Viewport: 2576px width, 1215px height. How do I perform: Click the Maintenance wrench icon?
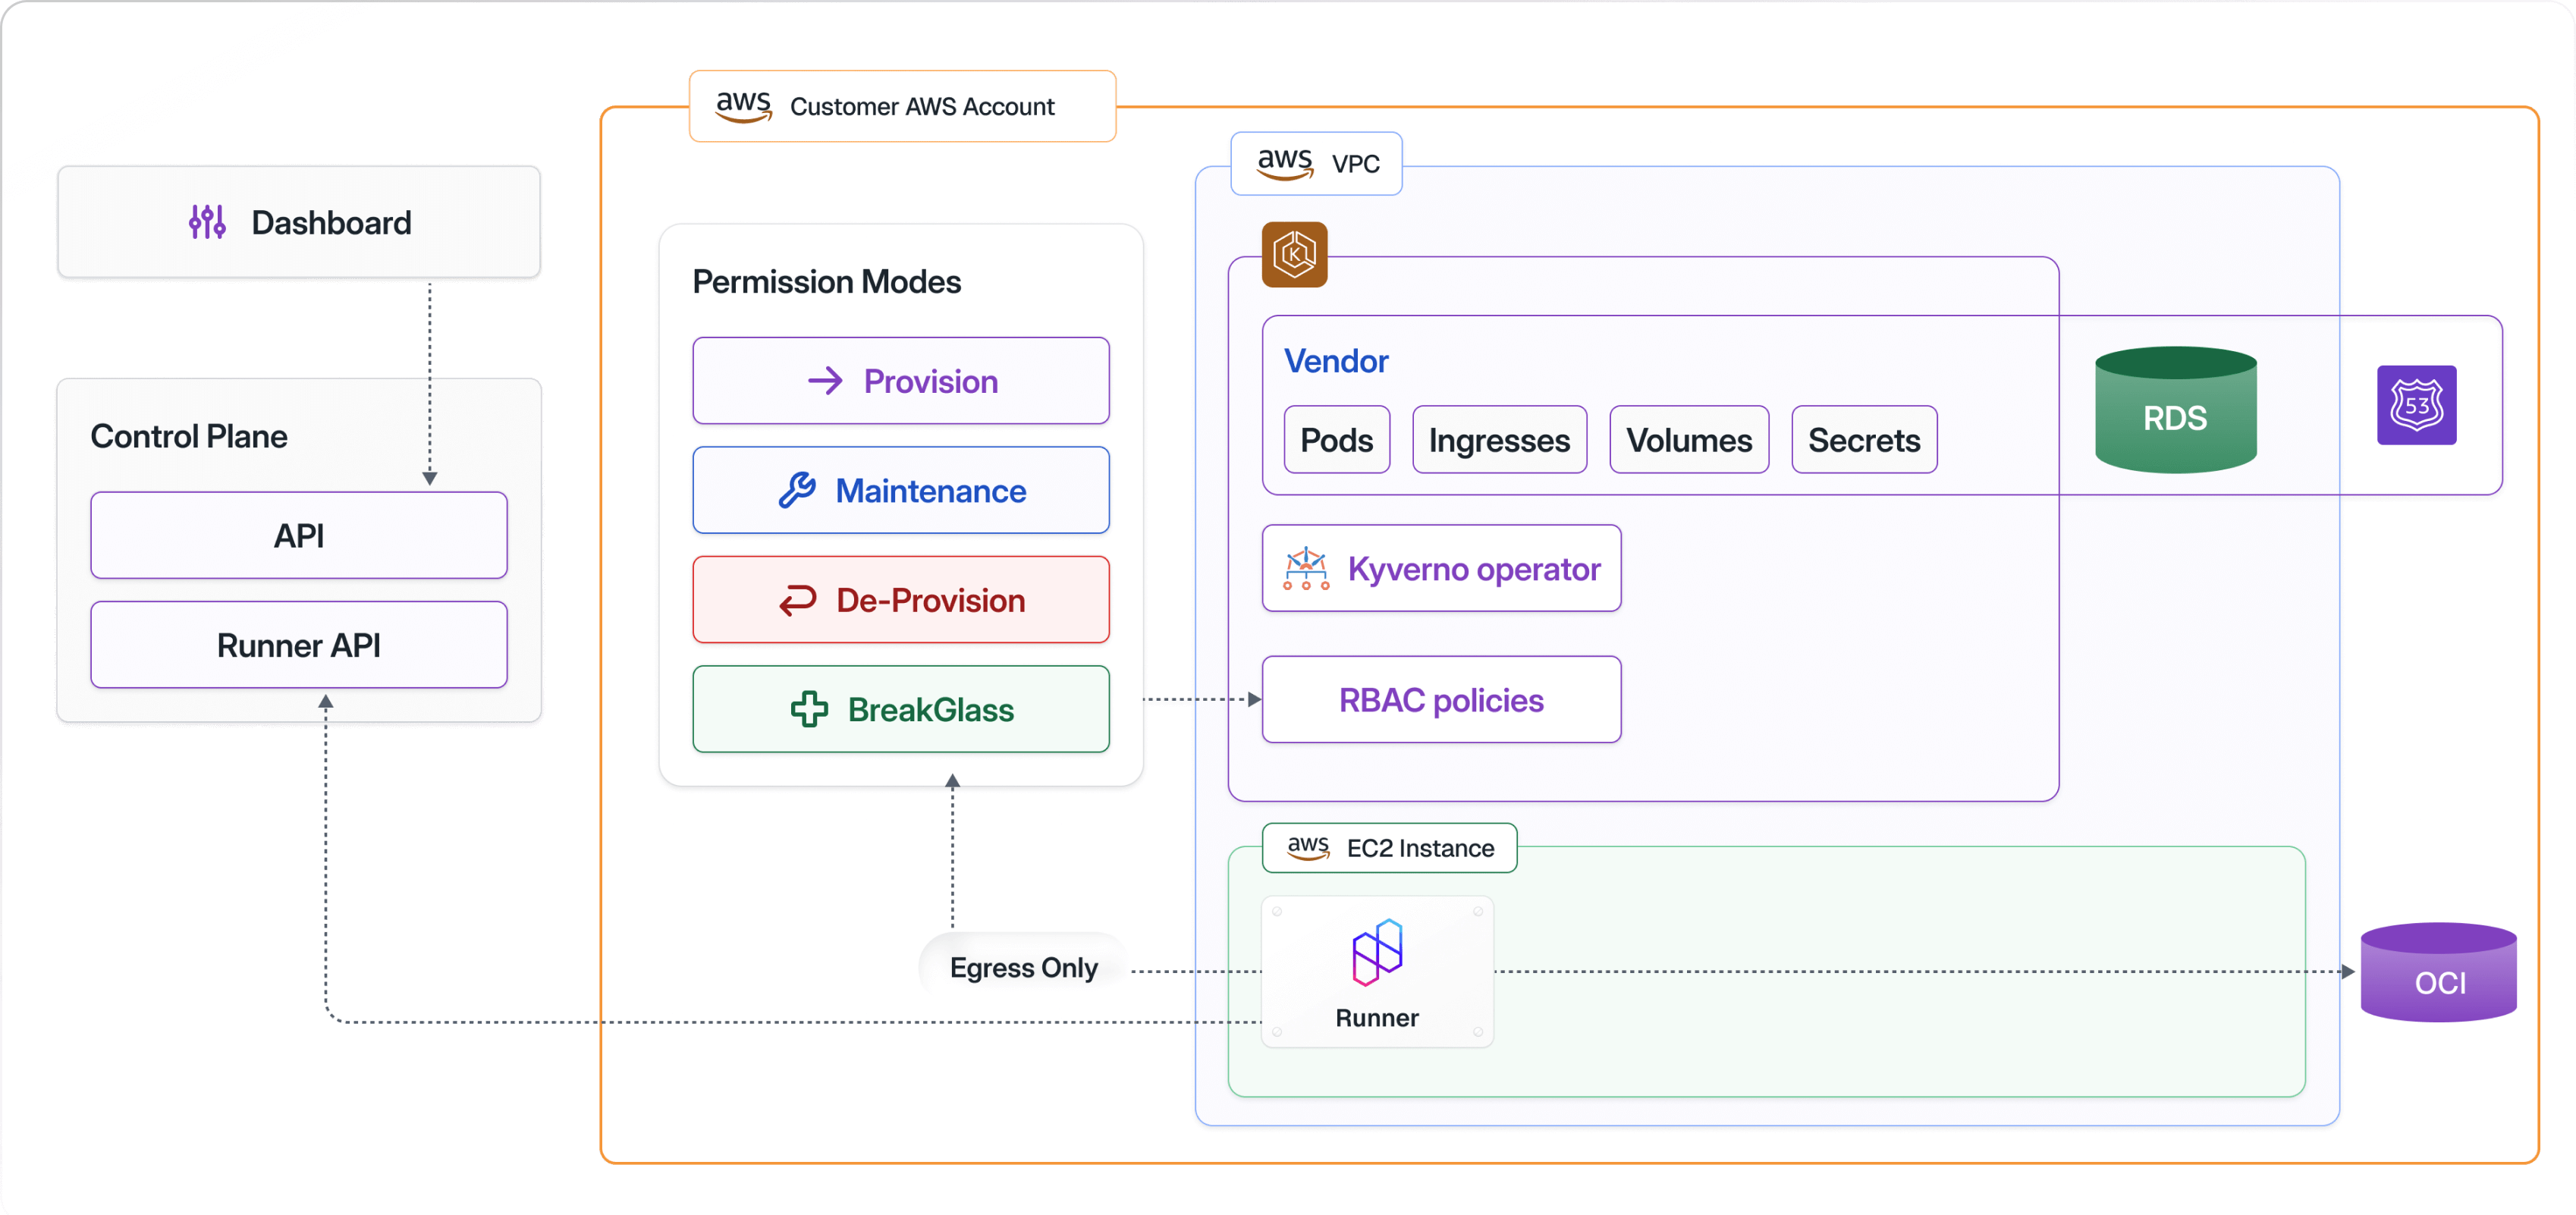(797, 491)
